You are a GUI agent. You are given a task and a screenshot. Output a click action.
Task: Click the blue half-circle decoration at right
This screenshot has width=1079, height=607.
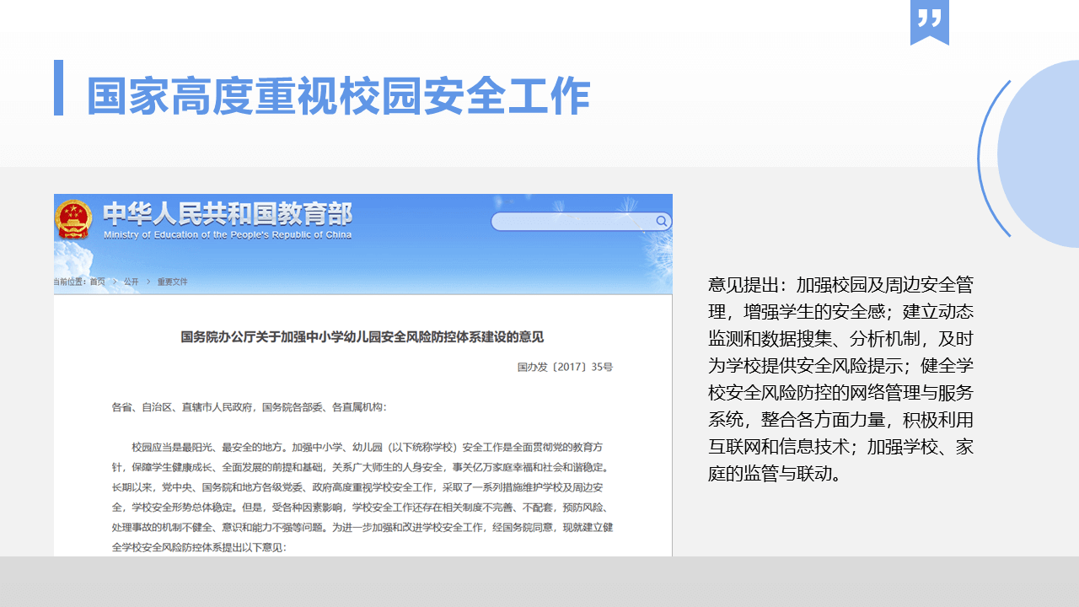pos(1041,153)
